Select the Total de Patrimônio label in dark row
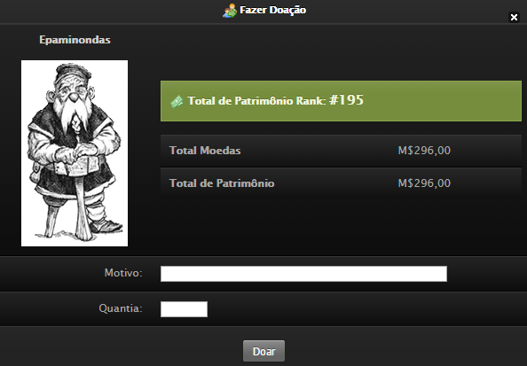 point(222,183)
